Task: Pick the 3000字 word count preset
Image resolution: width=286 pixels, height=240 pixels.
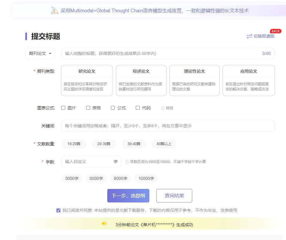Action: coord(72,178)
